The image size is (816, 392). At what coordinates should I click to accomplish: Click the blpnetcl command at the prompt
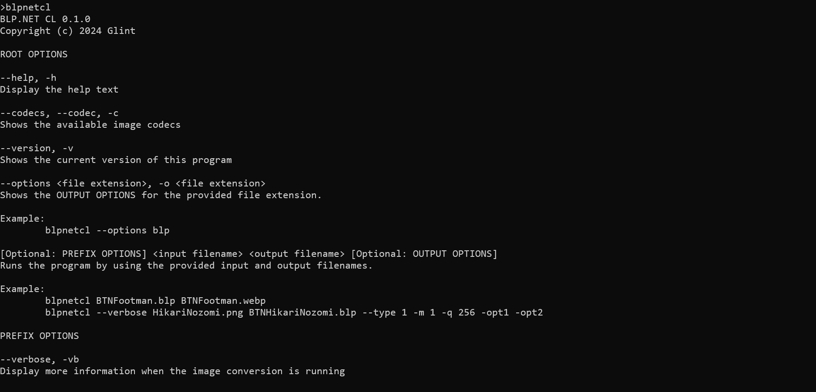point(28,7)
